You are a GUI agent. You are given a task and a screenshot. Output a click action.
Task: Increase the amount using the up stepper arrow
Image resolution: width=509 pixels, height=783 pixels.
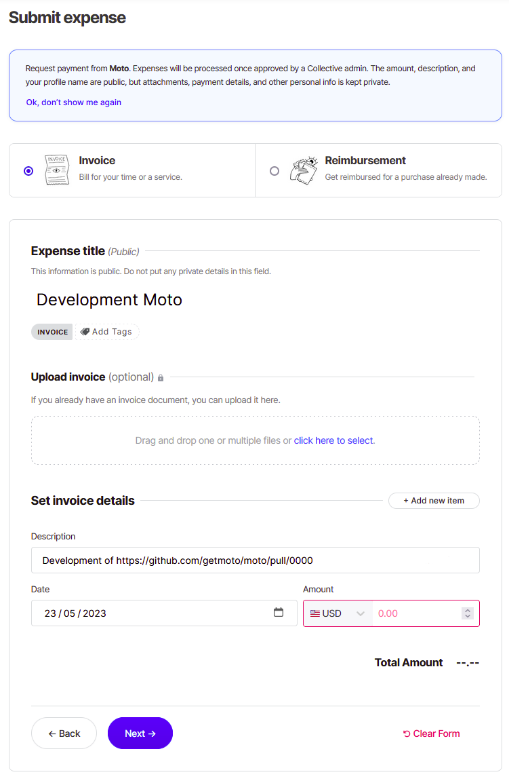(467, 609)
